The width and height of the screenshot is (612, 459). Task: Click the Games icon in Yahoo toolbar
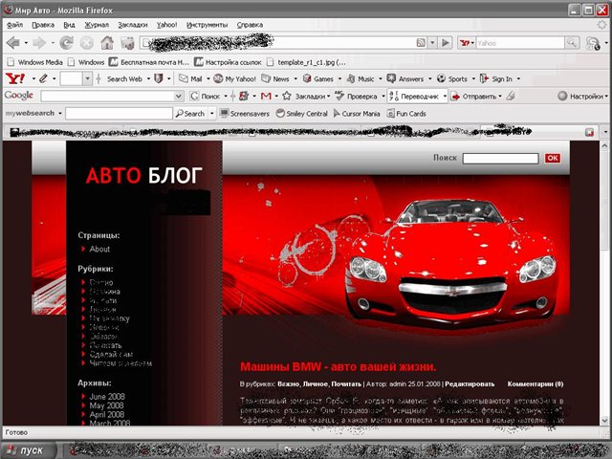point(318,78)
